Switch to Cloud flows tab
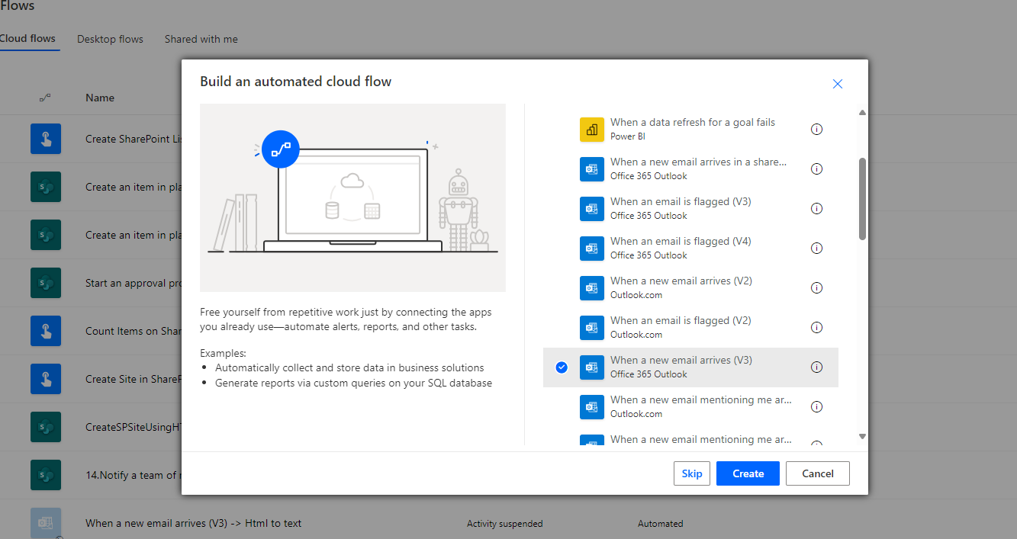 (x=27, y=39)
